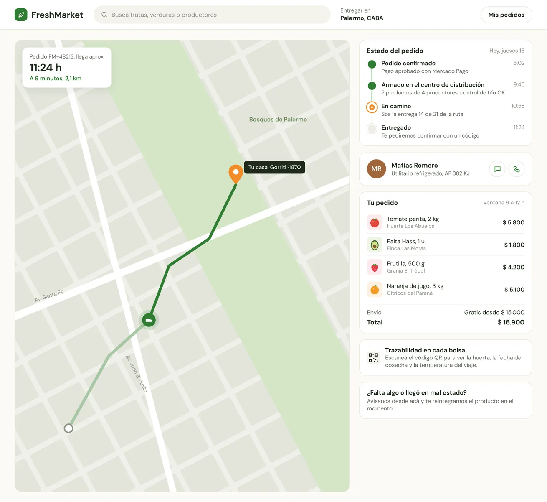The height and width of the screenshot is (502, 547).
Task: Click the Pedido confirmado step title
Action: 408,63
